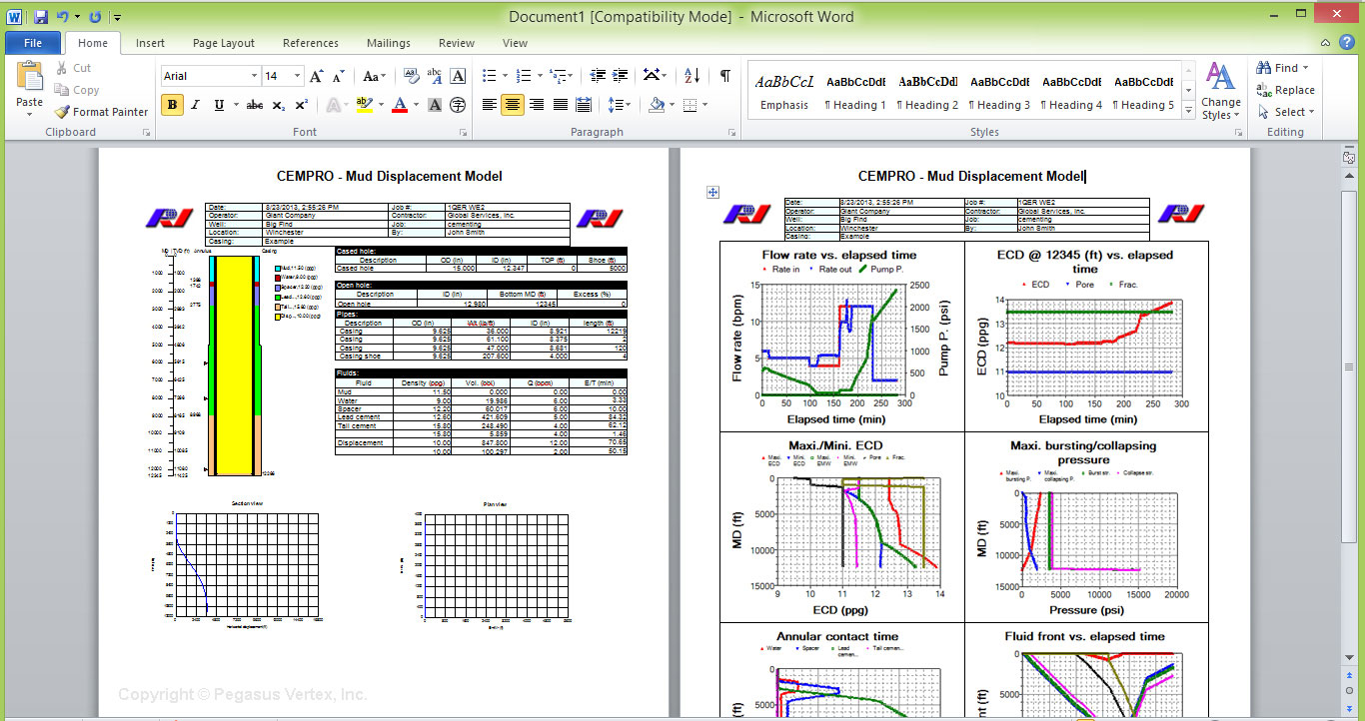Screen dimensions: 1365x721
Task: Shrink the font size
Action: (340, 76)
